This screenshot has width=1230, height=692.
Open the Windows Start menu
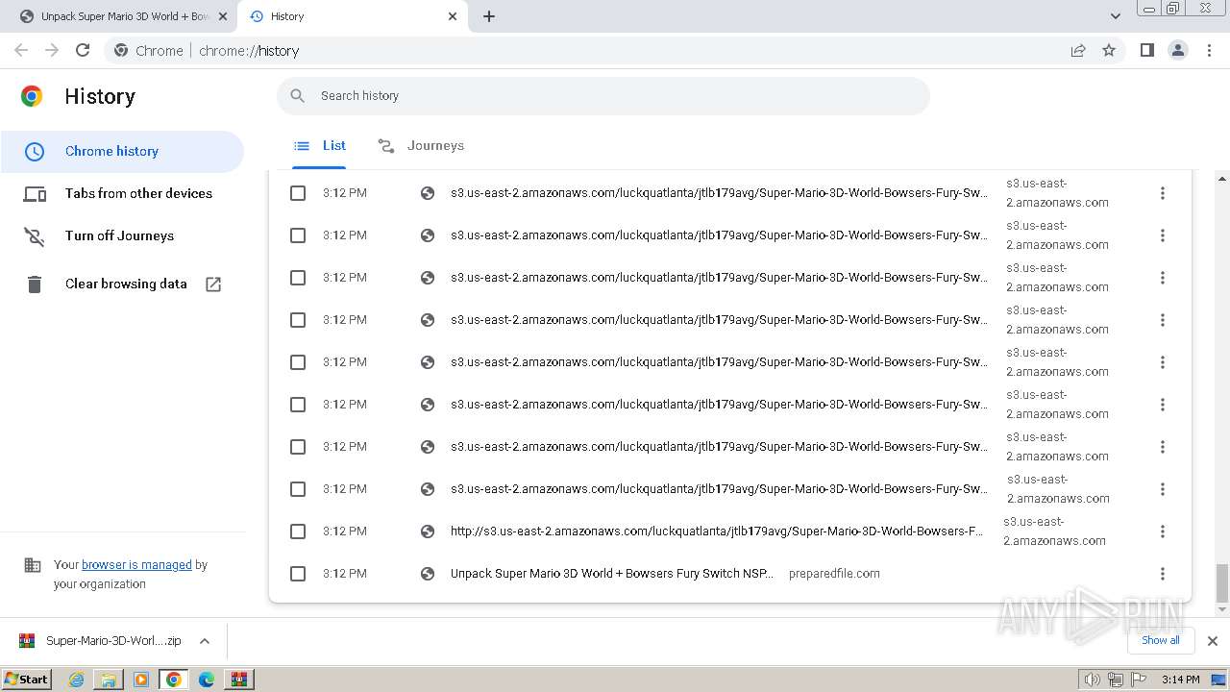(27, 679)
